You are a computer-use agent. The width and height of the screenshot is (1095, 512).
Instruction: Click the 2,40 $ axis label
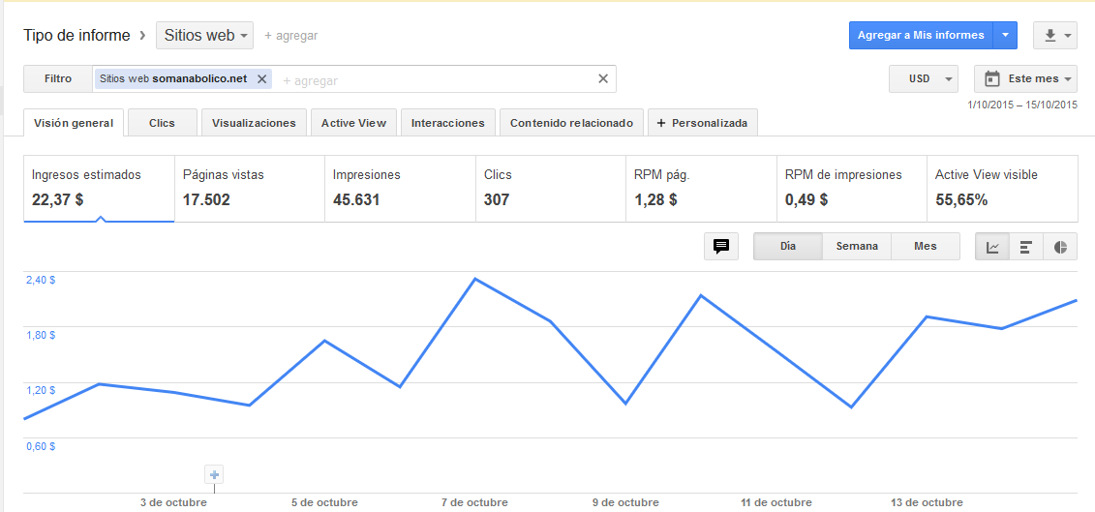point(41,280)
